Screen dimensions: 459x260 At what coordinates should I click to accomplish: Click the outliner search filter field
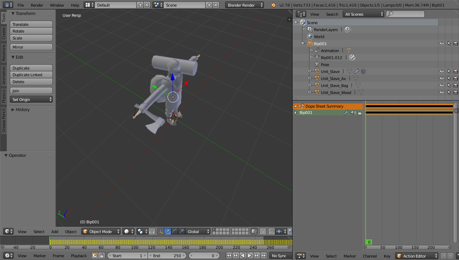(x=406, y=14)
